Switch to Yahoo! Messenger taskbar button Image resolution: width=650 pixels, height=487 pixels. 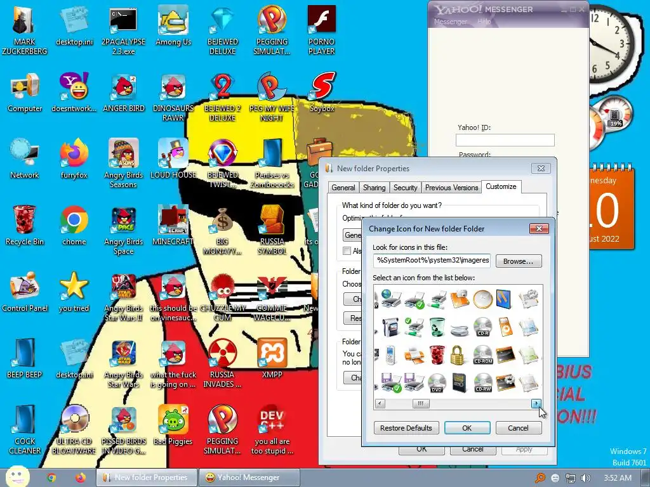[249, 477]
